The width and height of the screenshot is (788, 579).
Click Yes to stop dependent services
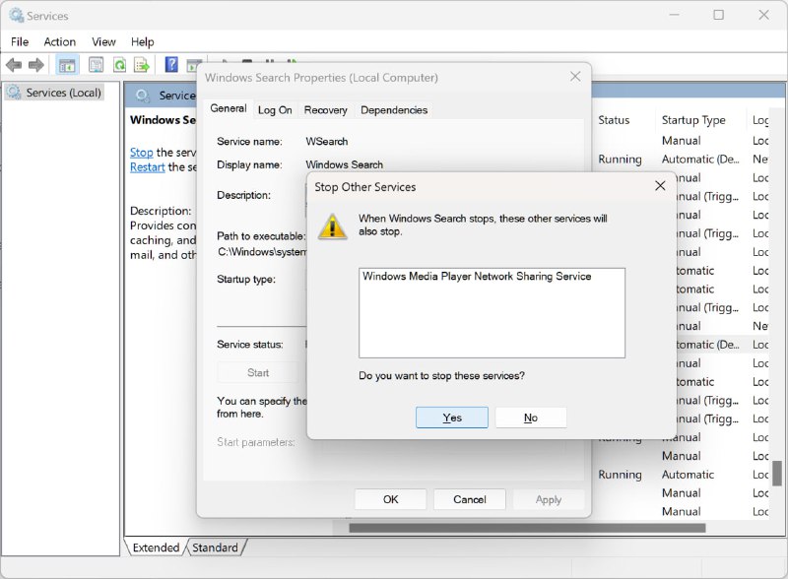452,417
